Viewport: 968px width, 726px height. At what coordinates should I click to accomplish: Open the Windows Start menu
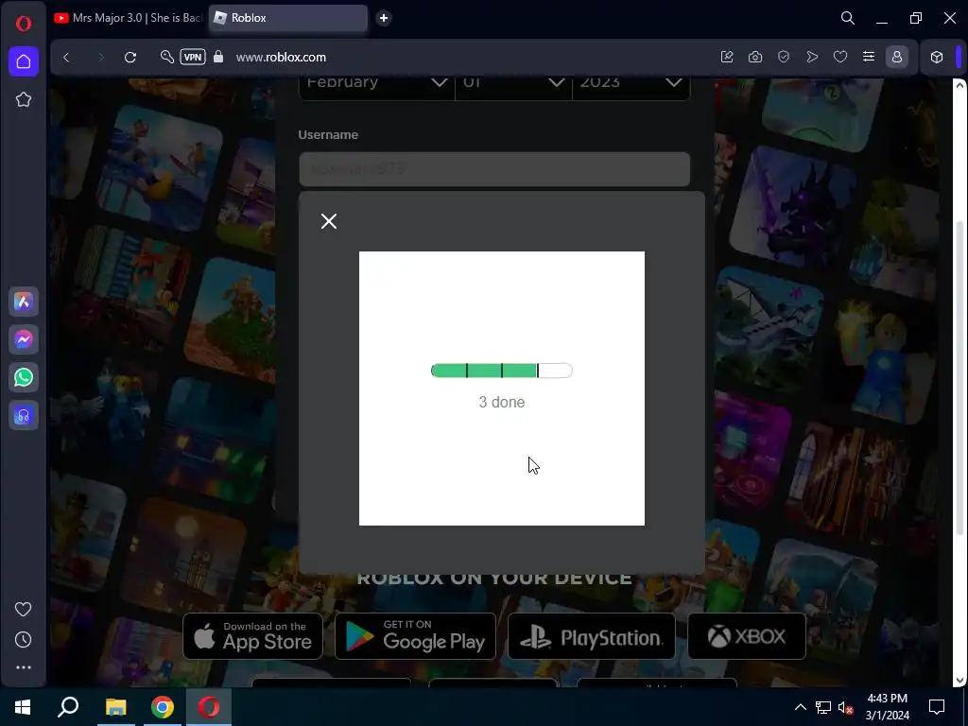(23, 707)
